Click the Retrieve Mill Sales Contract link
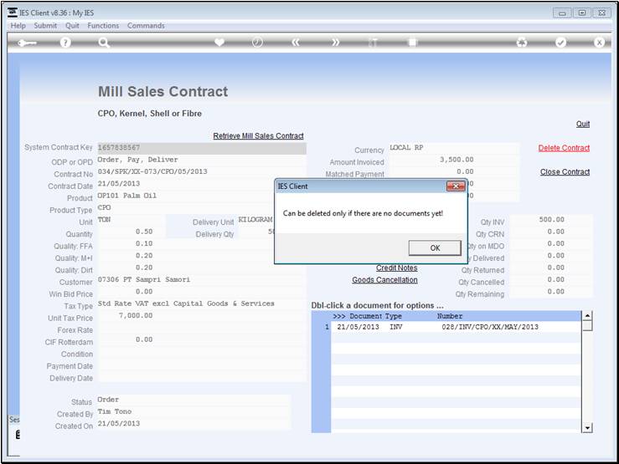 [x=258, y=136]
